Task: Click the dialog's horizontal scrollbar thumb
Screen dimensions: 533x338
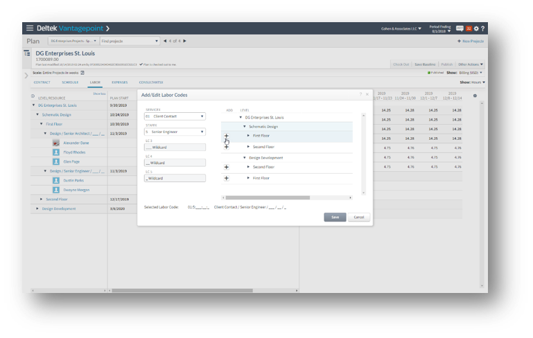Action: point(268,197)
